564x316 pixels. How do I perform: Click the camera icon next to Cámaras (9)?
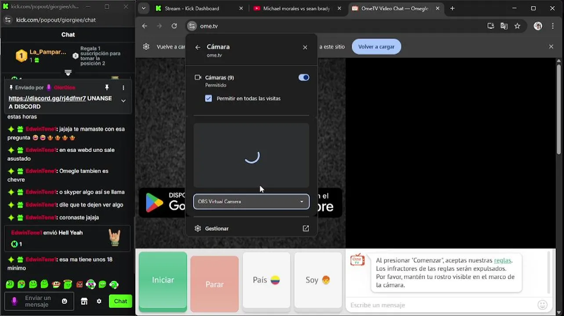pyautogui.click(x=198, y=77)
